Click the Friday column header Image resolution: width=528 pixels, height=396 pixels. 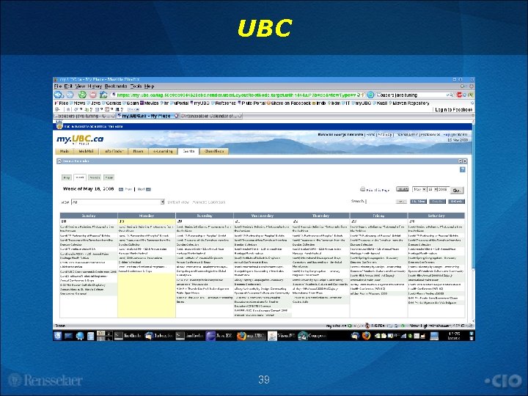click(x=378, y=216)
